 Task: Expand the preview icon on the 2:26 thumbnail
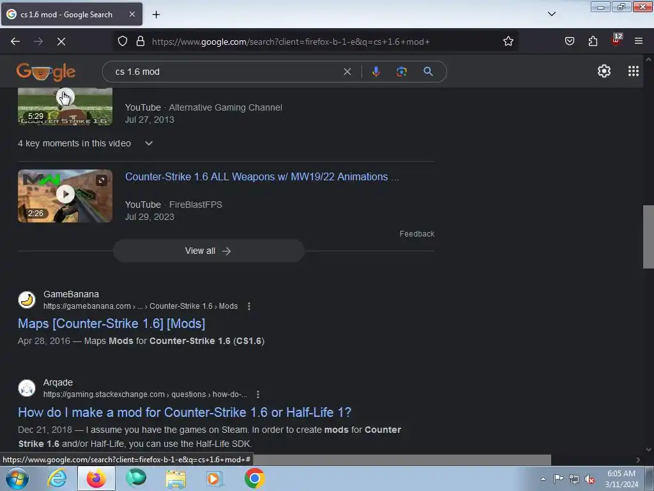pos(102,180)
